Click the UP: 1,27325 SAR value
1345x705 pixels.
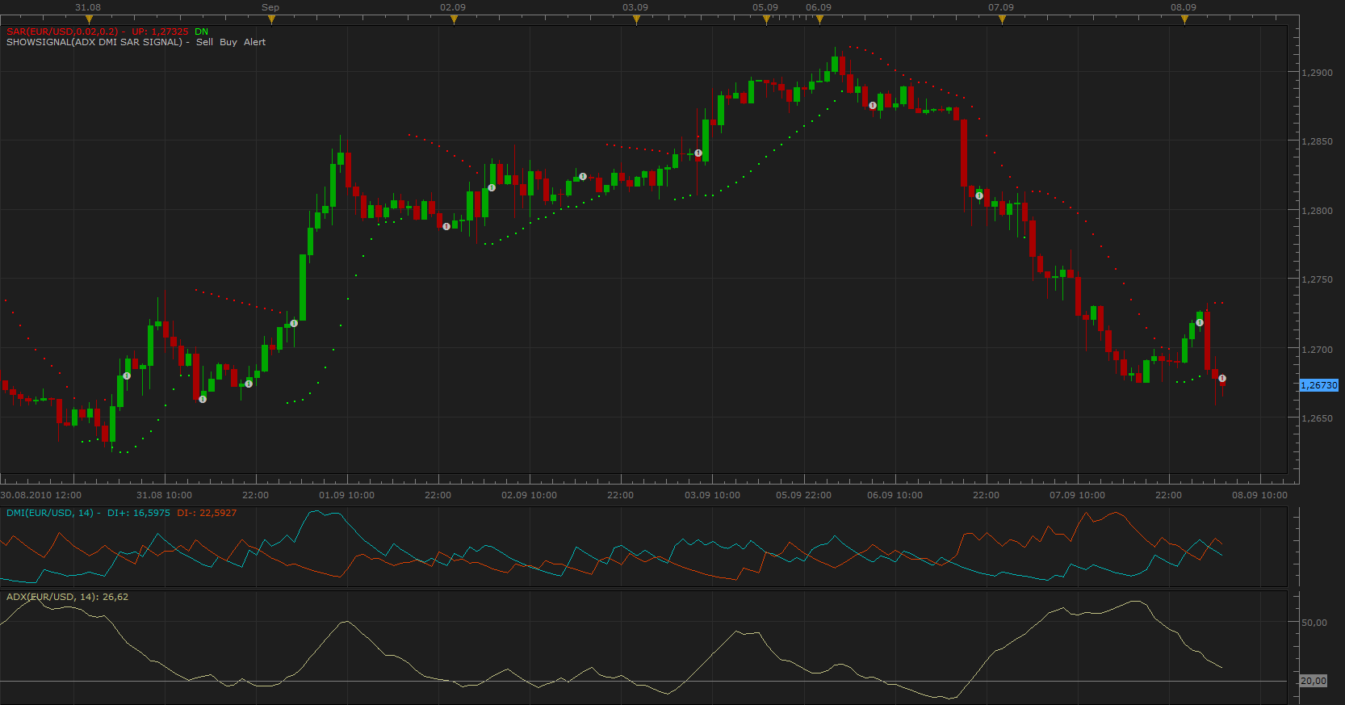pos(160,31)
